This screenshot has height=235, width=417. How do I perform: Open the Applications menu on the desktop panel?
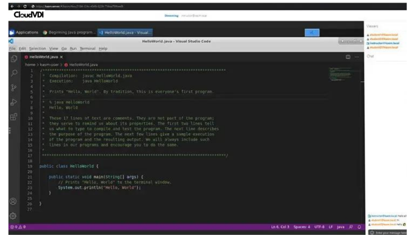click(x=24, y=33)
